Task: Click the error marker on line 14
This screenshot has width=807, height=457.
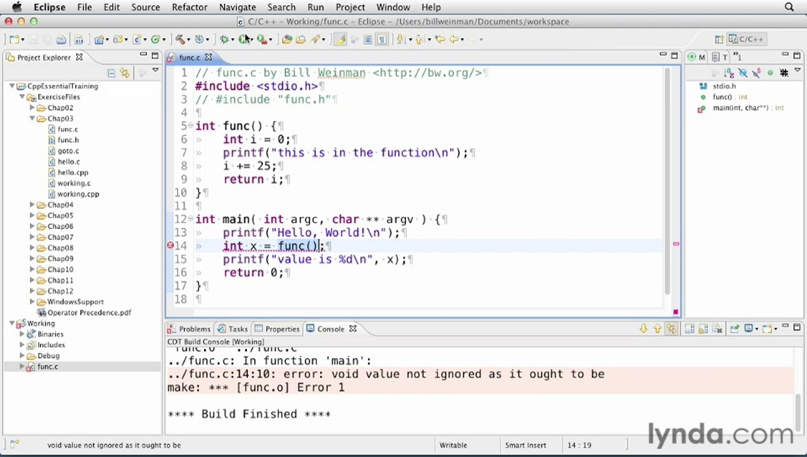Action: point(170,246)
